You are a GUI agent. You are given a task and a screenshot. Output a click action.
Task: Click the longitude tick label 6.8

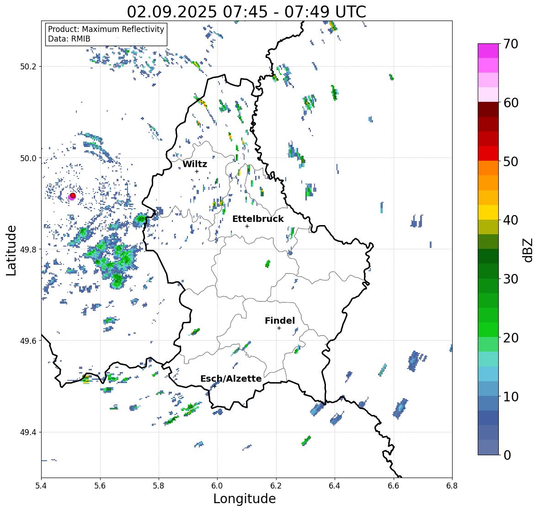click(452, 486)
